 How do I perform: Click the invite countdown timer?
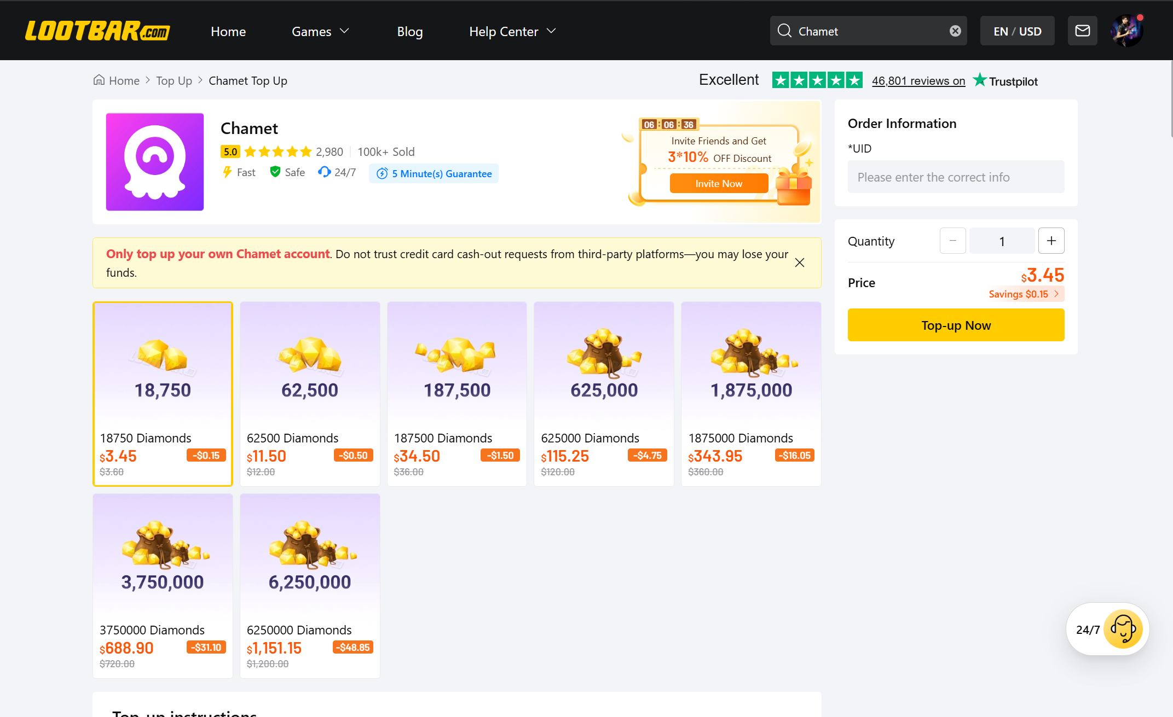pyautogui.click(x=669, y=124)
